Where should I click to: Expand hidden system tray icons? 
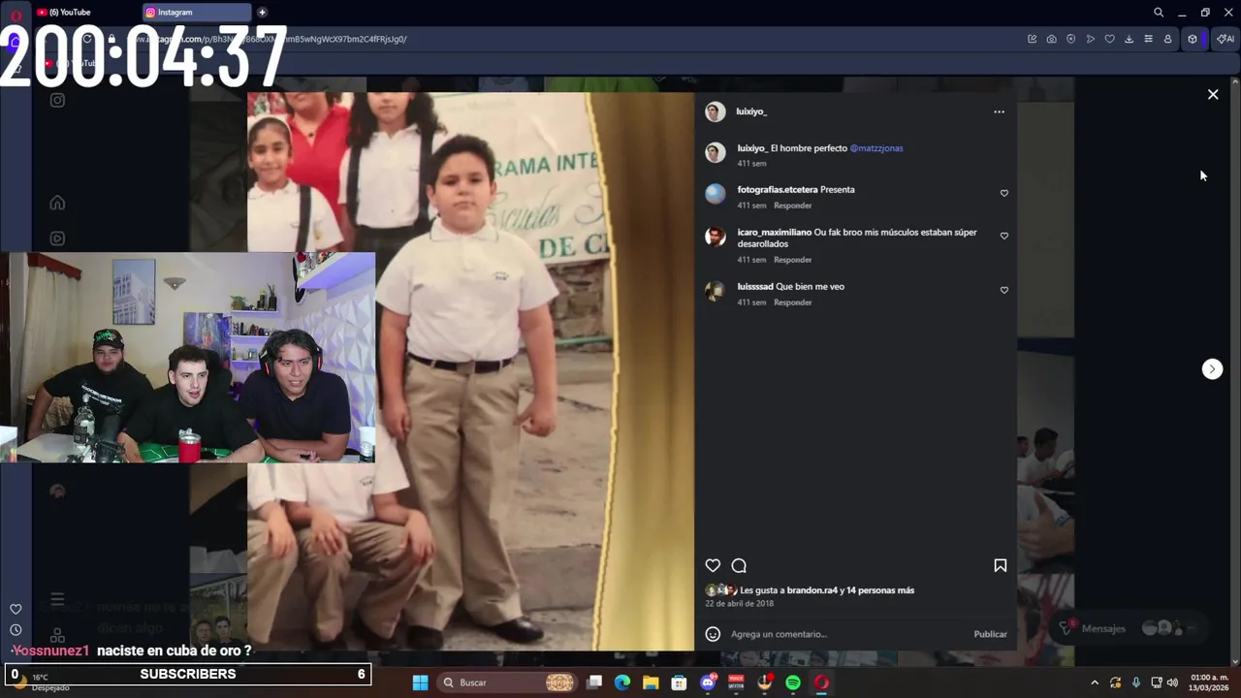1095,682
